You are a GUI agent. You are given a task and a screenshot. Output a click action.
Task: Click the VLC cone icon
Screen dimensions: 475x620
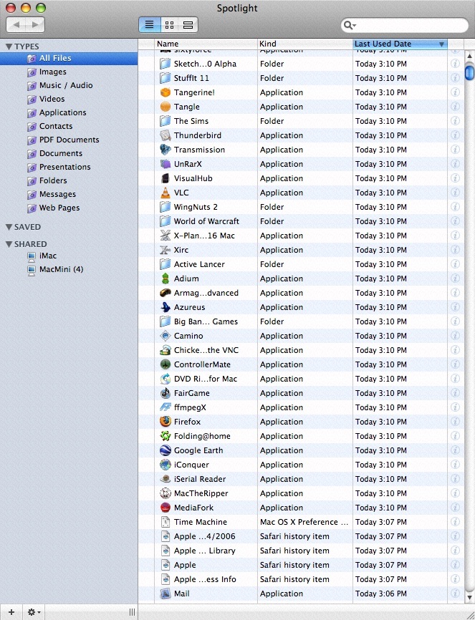pyautogui.click(x=165, y=193)
